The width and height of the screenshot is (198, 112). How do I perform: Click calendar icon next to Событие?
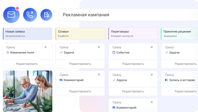[114, 52]
